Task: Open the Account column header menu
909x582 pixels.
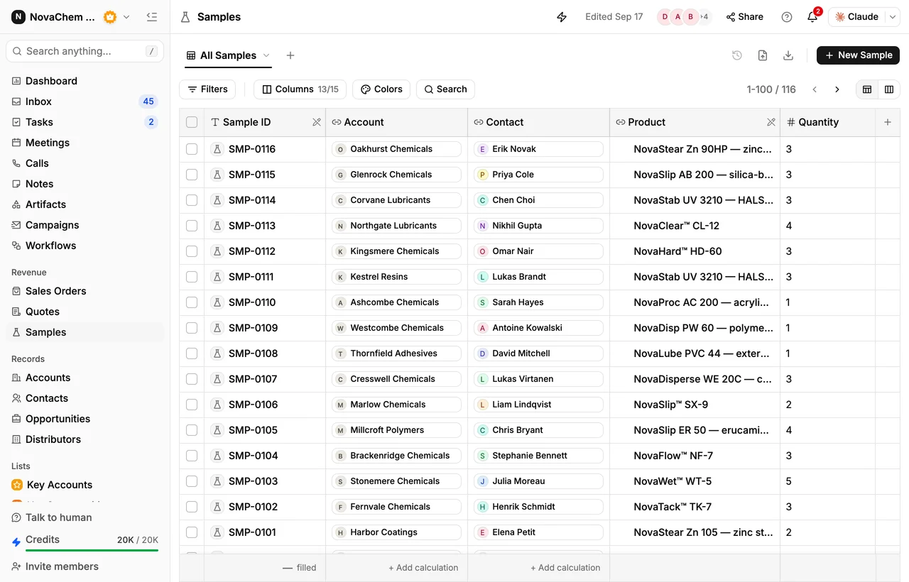Action: pyautogui.click(x=397, y=122)
